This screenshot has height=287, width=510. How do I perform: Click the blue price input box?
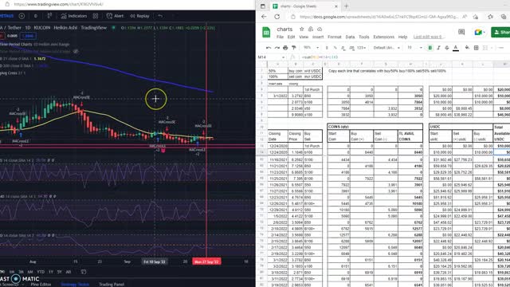click(29, 36)
